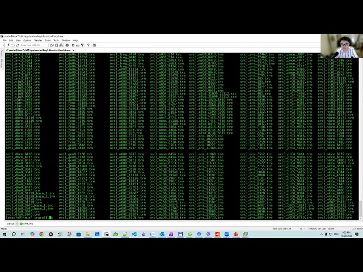This screenshot has height=272, width=363.
Task: Click the microphone tray icon
Action: [x=326, y=234]
